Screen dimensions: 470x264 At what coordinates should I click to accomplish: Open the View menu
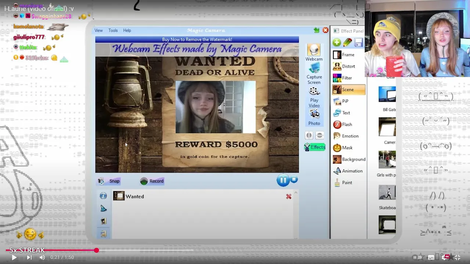click(98, 30)
